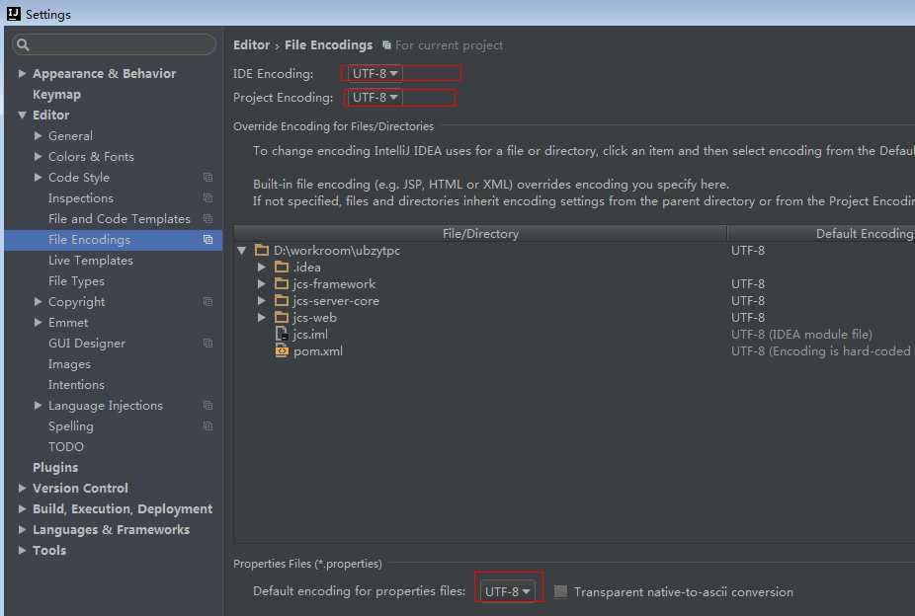Image resolution: width=915 pixels, height=616 pixels.
Task: Click the ubzytpc root folder icon
Action: point(262,251)
